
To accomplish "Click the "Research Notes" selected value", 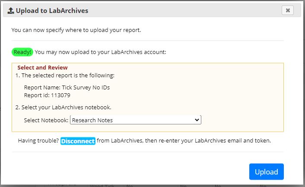I will click(92, 120).
